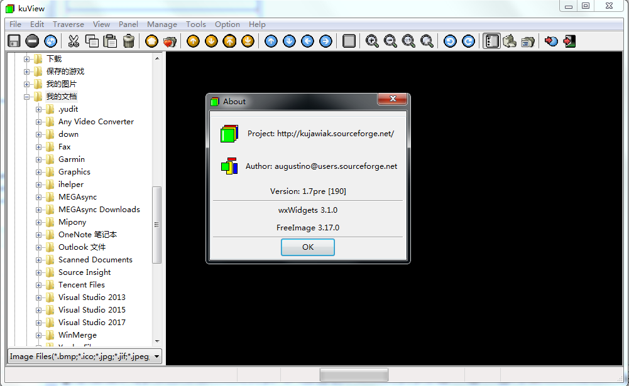Open the image file type filter dropdown
Image resolution: width=629 pixels, height=386 pixels.
click(x=156, y=356)
